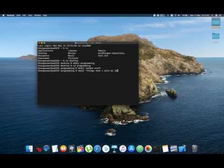Open Final Cut Pro clapperboard icon
224x168 pixels.
[80, 149]
